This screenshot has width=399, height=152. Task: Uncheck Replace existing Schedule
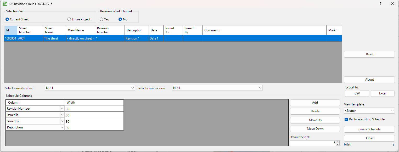pyautogui.click(x=346, y=119)
